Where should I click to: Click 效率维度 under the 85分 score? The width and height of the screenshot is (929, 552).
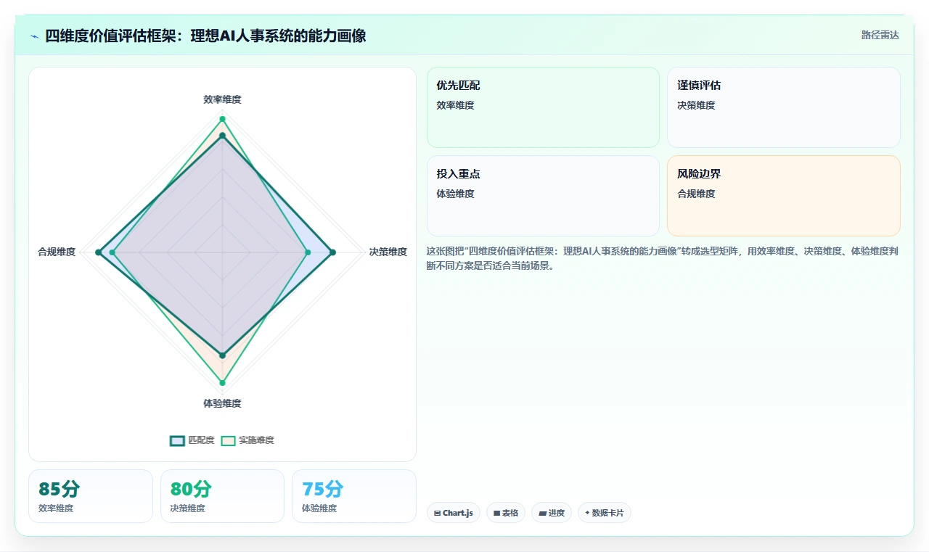56,508
